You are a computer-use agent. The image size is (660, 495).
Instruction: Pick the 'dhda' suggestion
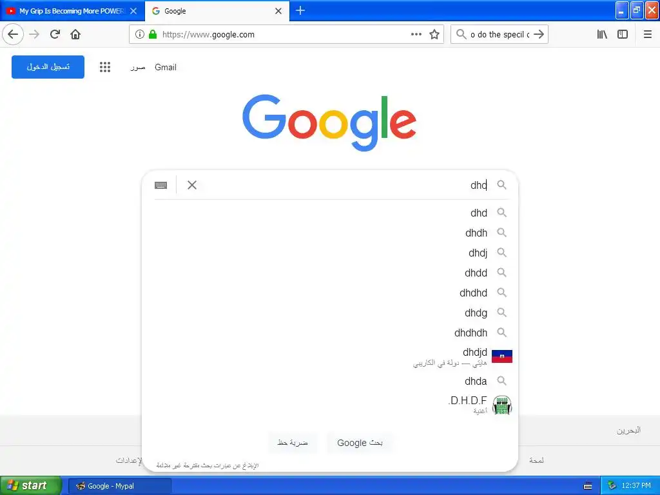[x=330, y=381]
